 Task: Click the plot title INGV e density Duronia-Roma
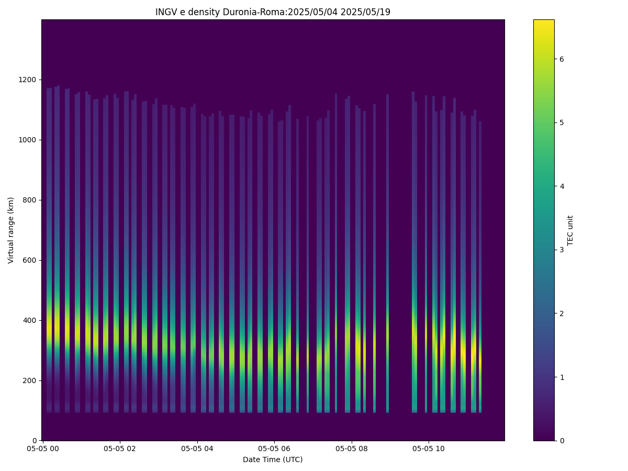click(x=273, y=12)
